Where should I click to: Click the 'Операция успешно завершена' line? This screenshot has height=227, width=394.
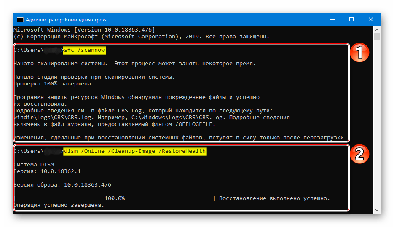pyautogui.click(x=58, y=205)
